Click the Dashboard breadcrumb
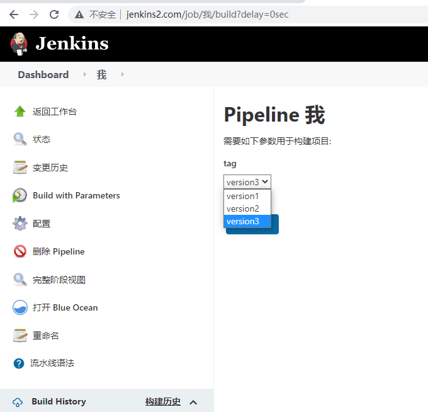Viewport: 428px width, 412px height. click(43, 74)
